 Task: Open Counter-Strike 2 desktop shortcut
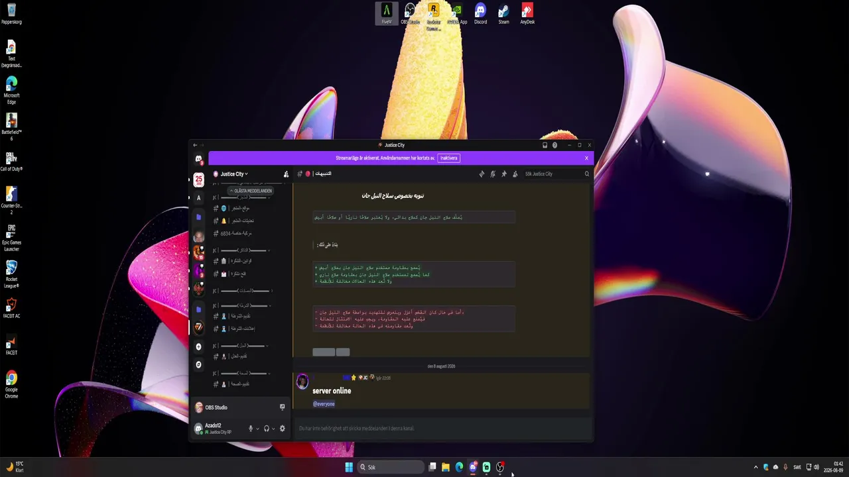tap(11, 200)
